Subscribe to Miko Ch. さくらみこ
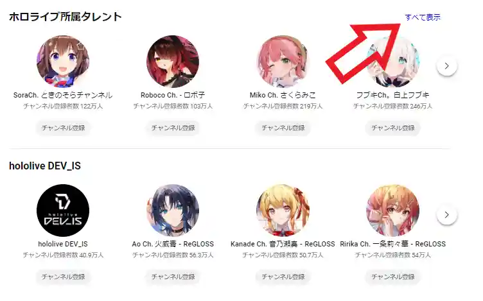This screenshot has height=301, width=483. pyautogui.click(x=283, y=128)
